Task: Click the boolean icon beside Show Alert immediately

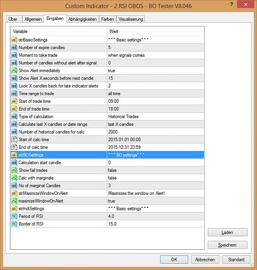Action: pos(14,70)
